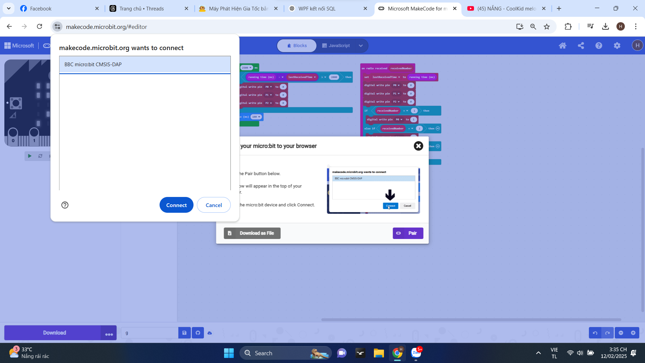Screen dimensions: 645x363
Task: Open the user profile avatar in MakeCode
Action: click(637, 45)
